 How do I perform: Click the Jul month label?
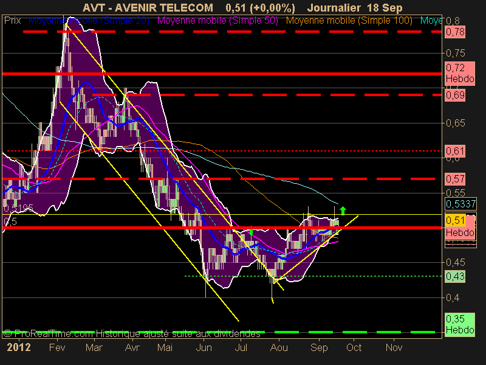click(241, 347)
